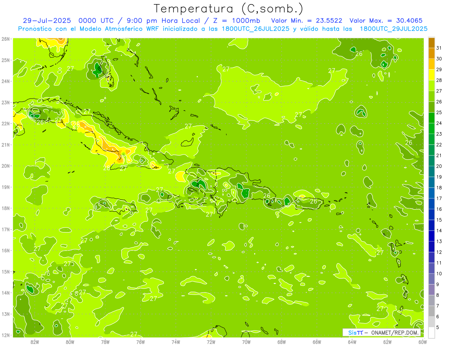Pick the purple legend swatch between 9 and 10

click(x=431, y=279)
